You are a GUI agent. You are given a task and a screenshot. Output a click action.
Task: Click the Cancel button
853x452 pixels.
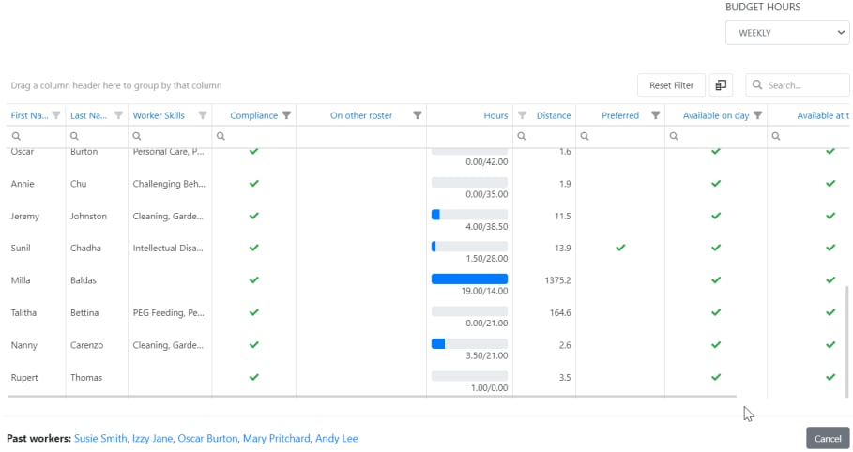[828, 438]
